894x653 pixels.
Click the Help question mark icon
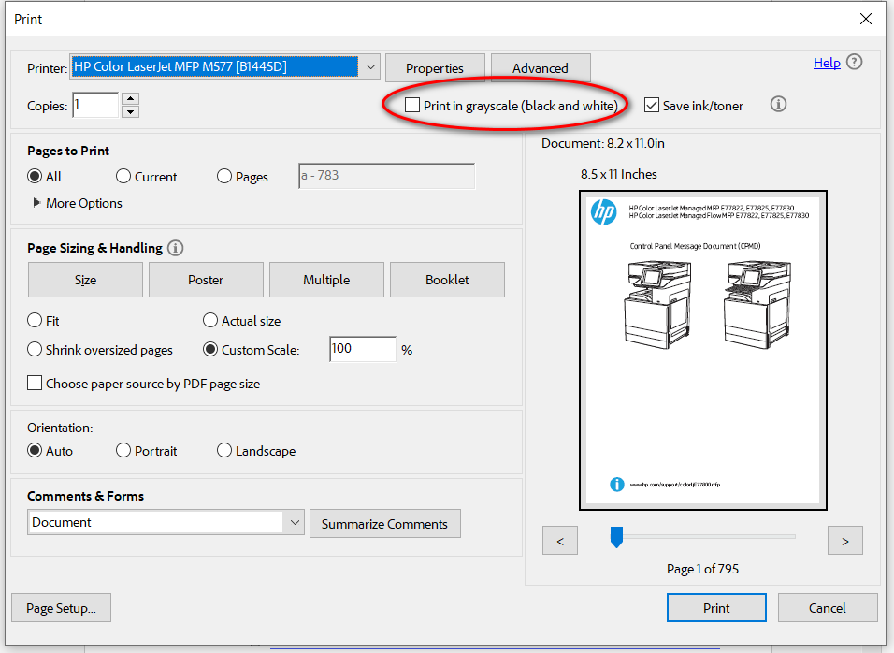(857, 63)
